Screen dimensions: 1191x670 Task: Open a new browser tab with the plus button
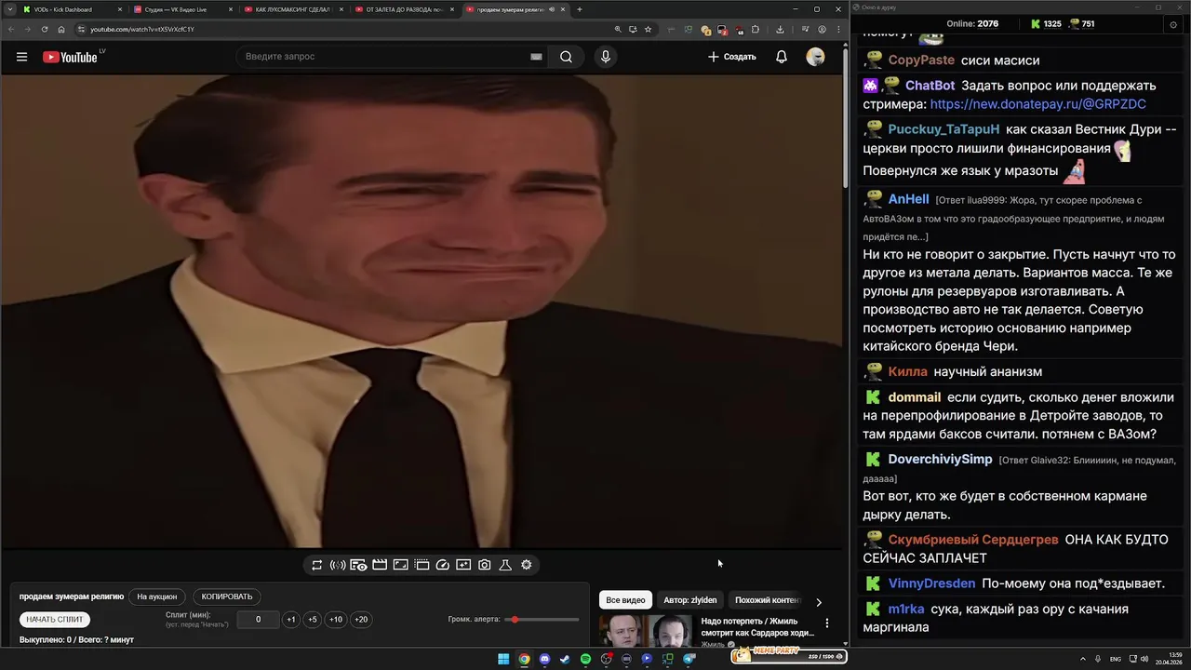coord(580,9)
